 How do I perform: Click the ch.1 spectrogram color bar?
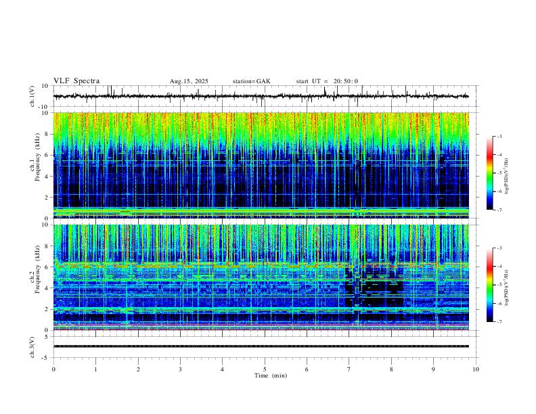tap(489, 173)
